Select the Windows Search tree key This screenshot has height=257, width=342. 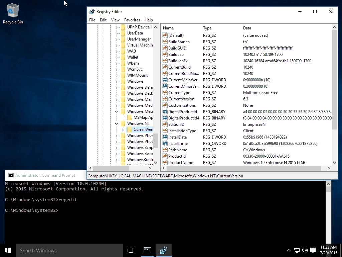coord(140,153)
